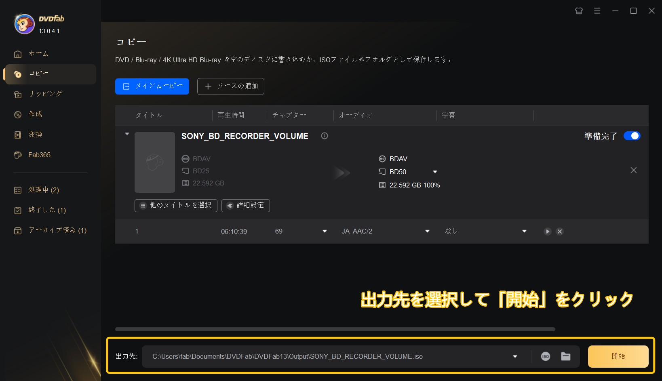This screenshot has height=381, width=662.
Task: Remove title 1 with round X icon
Action: 559,232
